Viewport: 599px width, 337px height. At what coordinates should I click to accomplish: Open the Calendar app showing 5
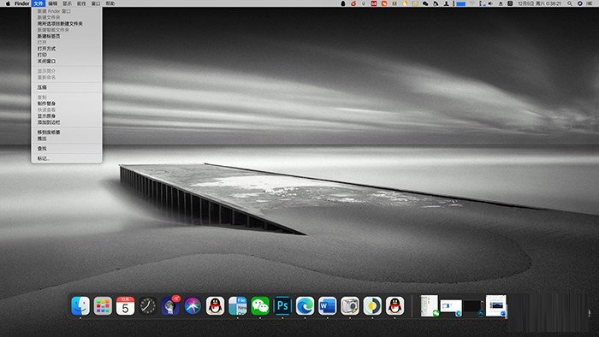[x=125, y=305]
